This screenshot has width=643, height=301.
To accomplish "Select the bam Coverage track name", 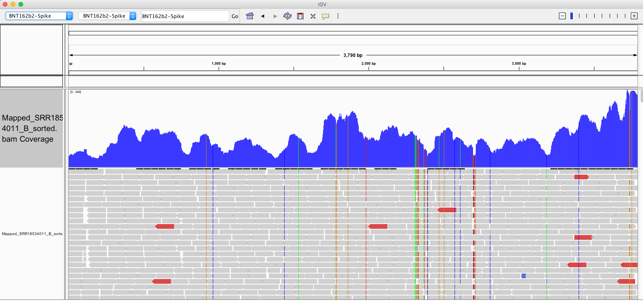I will click(x=31, y=128).
